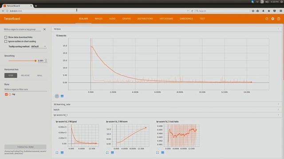Expand the lyr-aconv1d_1/W/norm chart
This screenshot has width=284, height=159.
coord(107,152)
